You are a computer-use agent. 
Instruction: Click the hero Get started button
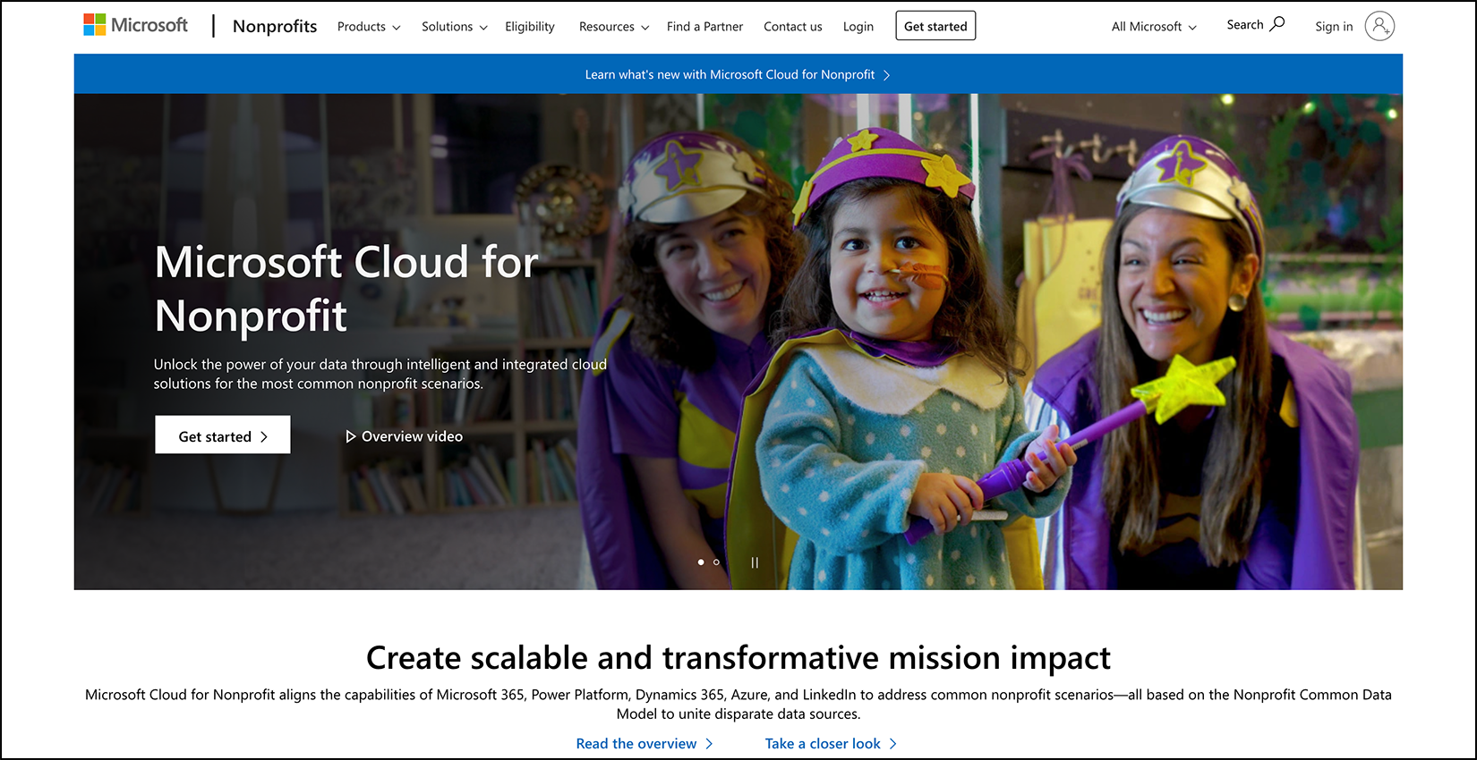[x=223, y=435]
